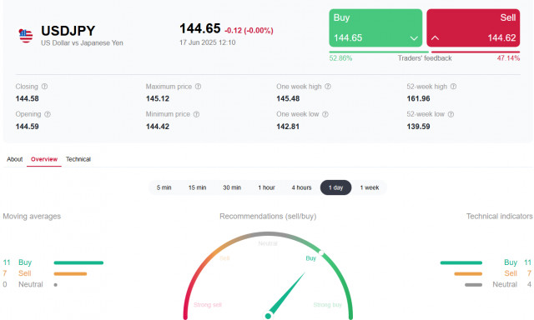Click the Technical indicators Neutral 4 label
The image size is (534, 320).
click(511, 284)
